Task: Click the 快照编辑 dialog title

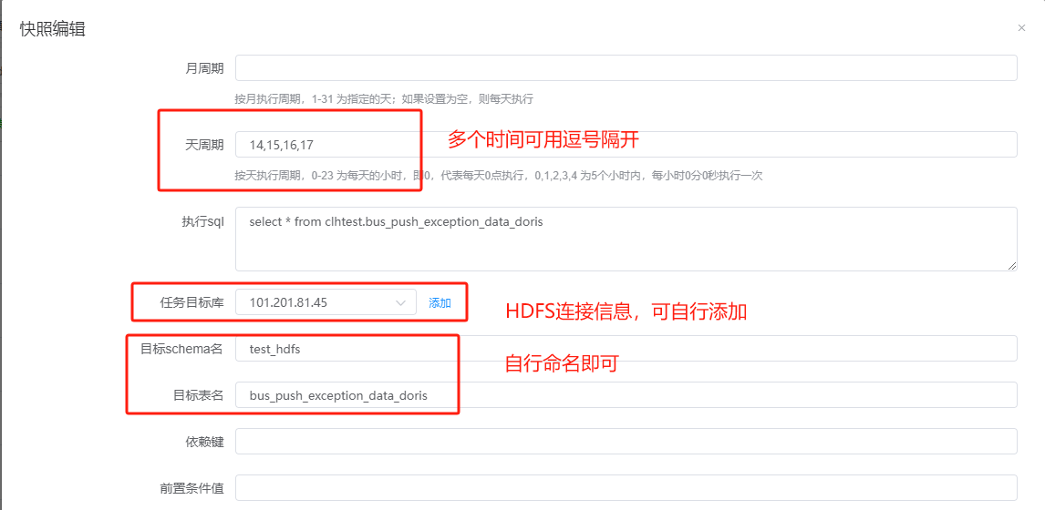Action: pyautogui.click(x=53, y=28)
